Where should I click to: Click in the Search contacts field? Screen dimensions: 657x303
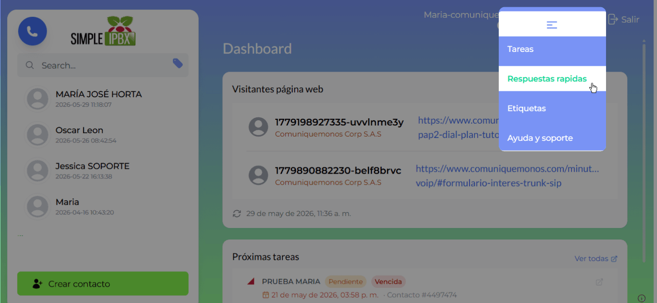coord(103,65)
